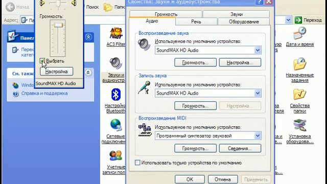Select the Аудио tab
The height and width of the screenshot is (184, 327).
pyautogui.click(x=152, y=21)
